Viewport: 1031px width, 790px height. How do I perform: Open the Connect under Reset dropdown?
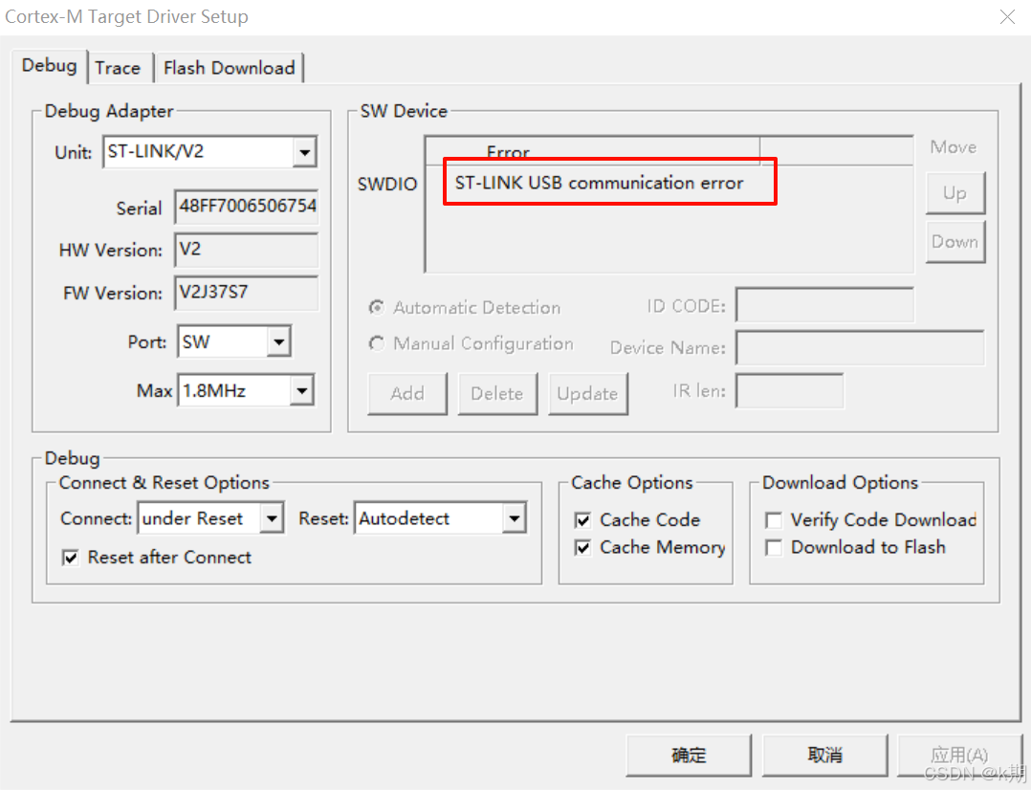point(272,518)
